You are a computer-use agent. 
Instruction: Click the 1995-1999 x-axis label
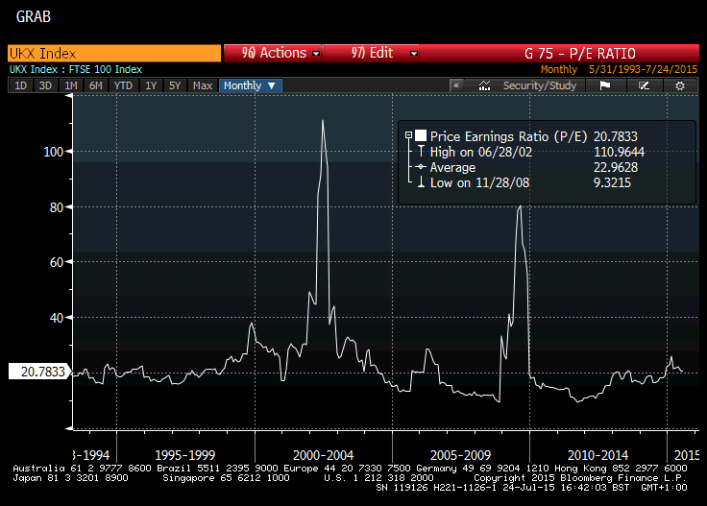184,455
